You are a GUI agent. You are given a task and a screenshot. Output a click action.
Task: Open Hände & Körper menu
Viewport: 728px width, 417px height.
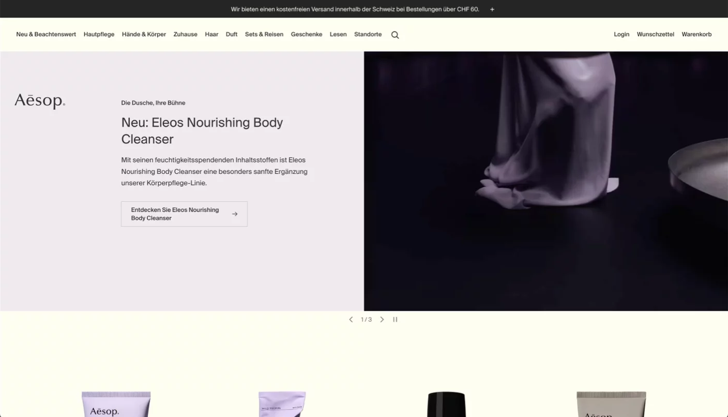(x=144, y=35)
